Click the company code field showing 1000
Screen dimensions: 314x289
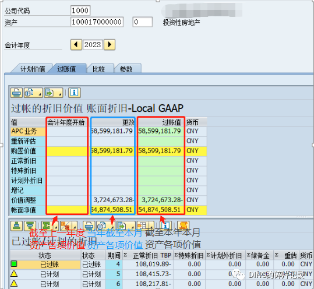click(x=80, y=10)
